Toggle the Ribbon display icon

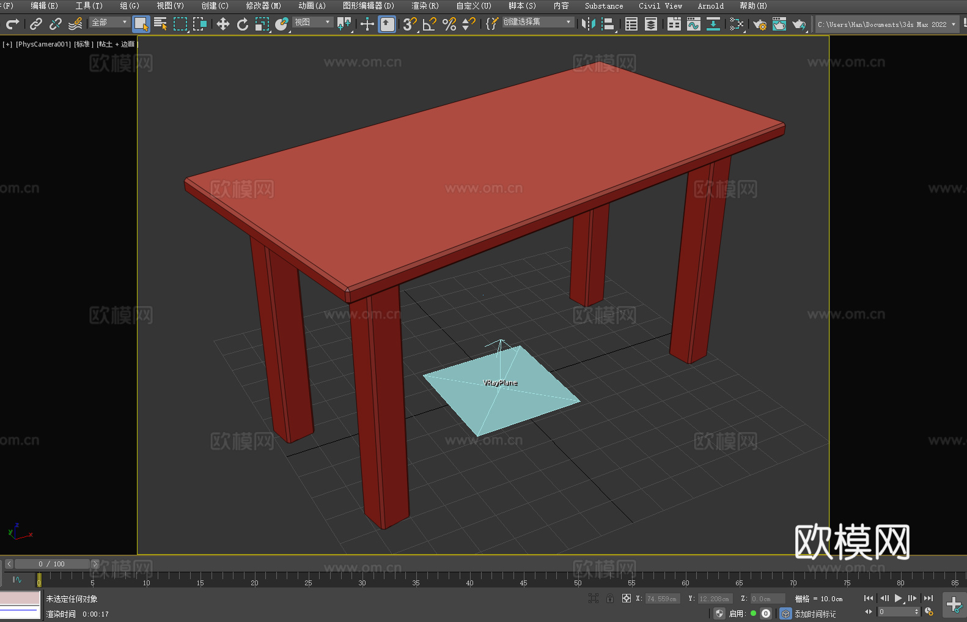[x=674, y=24]
